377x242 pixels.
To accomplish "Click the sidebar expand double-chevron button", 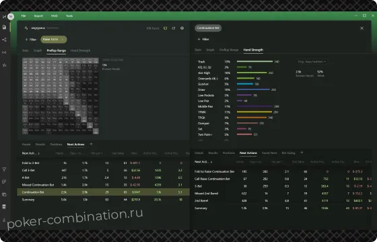I will coord(11,17).
